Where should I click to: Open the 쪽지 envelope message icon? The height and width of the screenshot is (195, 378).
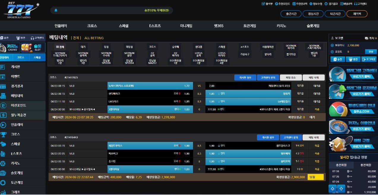(x=366, y=38)
